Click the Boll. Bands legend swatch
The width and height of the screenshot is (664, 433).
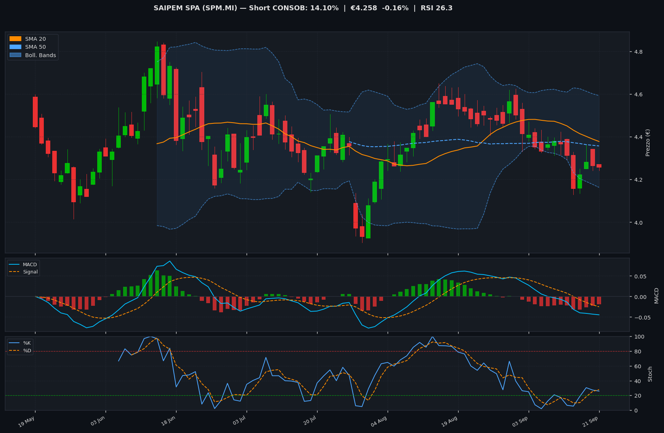coord(15,55)
